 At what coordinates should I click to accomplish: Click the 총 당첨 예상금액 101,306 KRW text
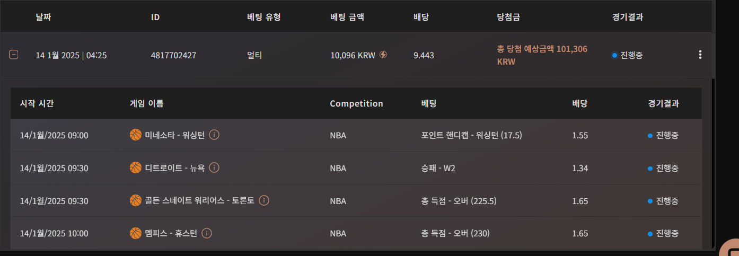click(x=542, y=55)
